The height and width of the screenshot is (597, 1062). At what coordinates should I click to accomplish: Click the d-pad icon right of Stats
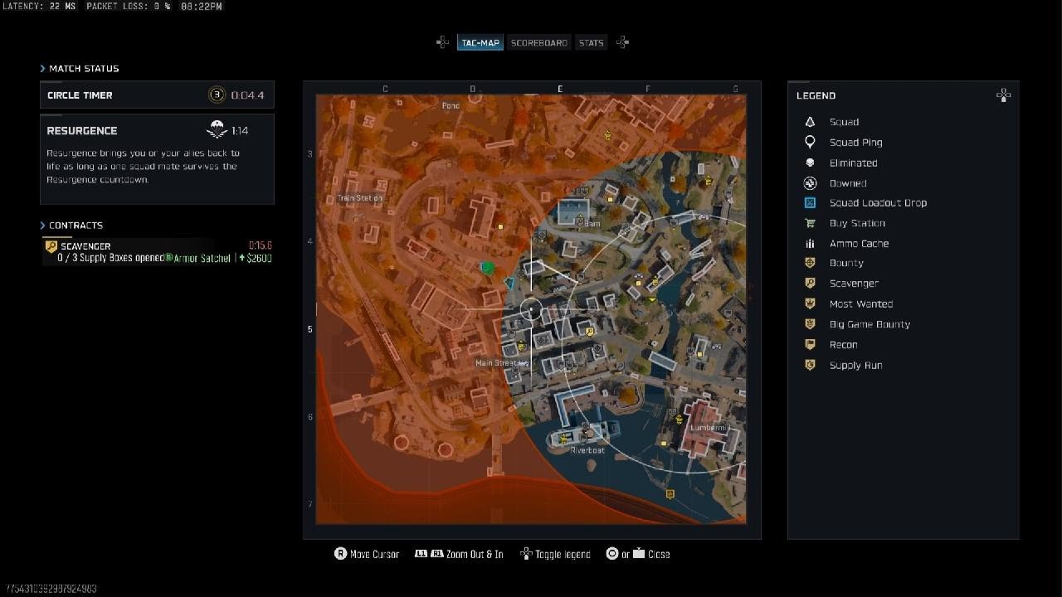click(622, 42)
